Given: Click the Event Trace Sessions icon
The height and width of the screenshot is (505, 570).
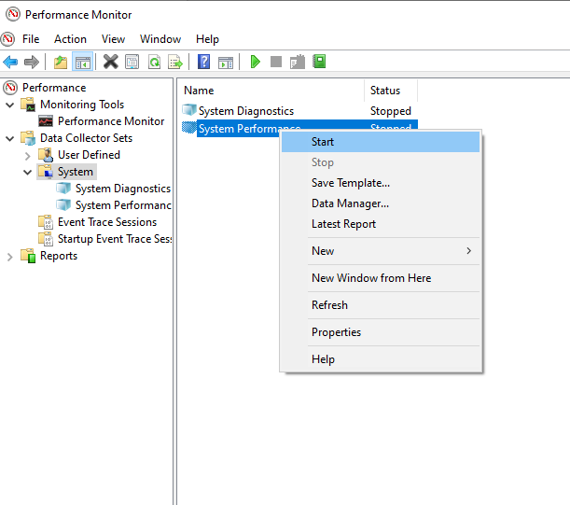Looking at the screenshot, I should click(46, 222).
